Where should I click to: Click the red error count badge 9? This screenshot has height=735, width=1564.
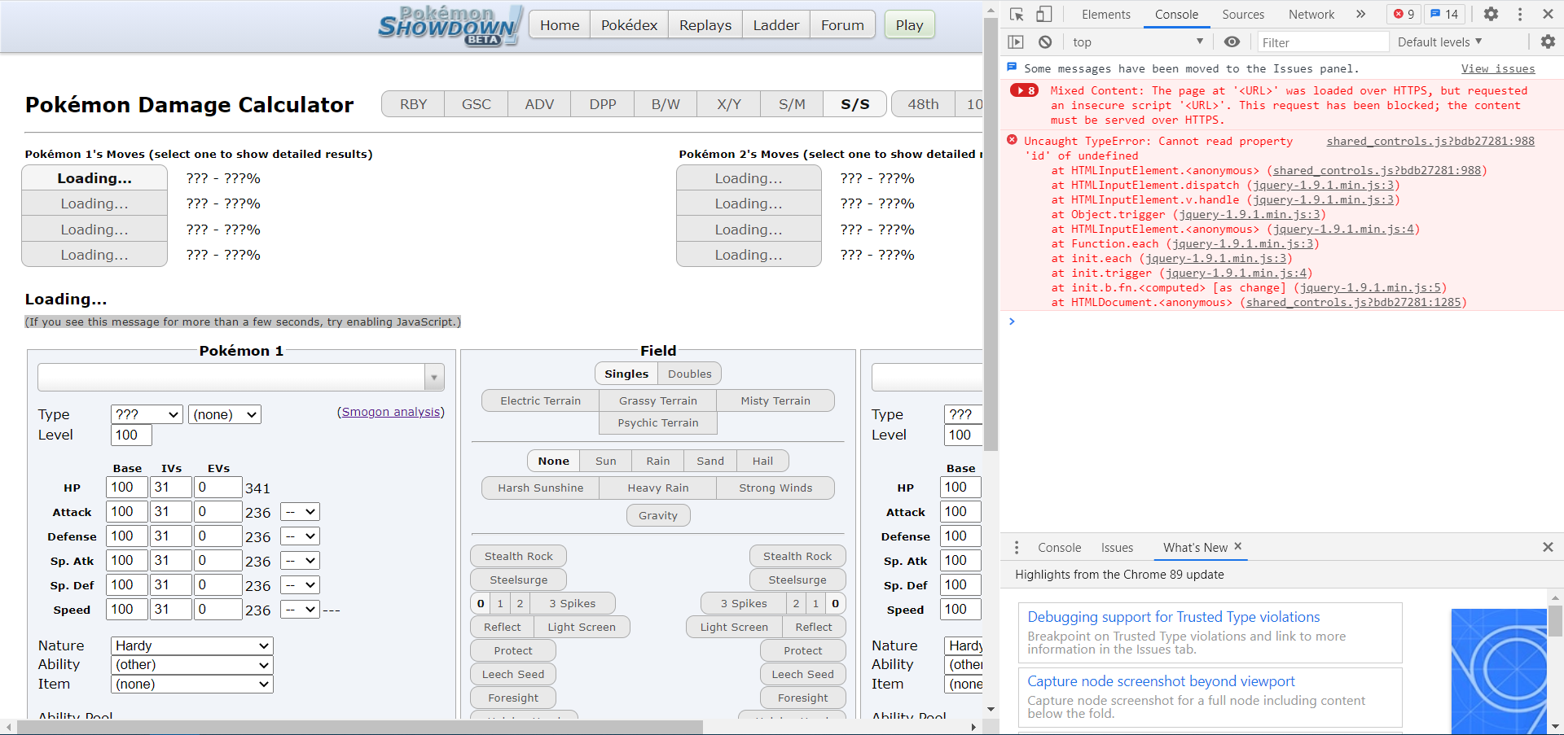pyautogui.click(x=1404, y=14)
